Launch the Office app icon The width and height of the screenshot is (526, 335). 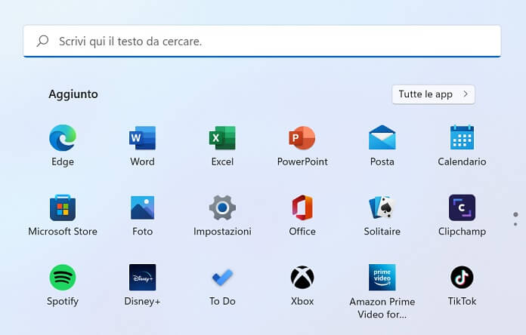click(302, 207)
